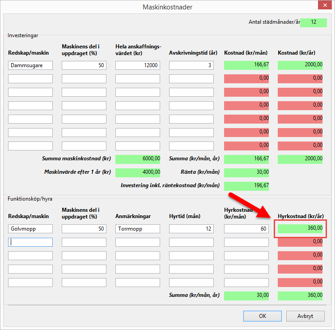Click the Antal städmånader value 12

(x=314, y=22)
